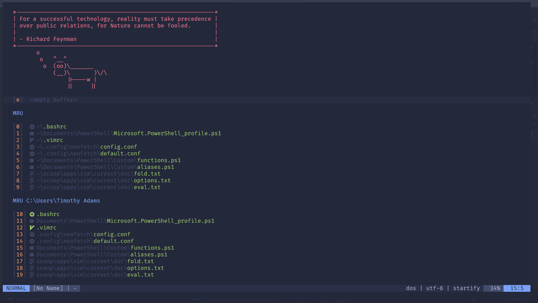Click the text file icon next to eval.txt

[x=32, y=187]
